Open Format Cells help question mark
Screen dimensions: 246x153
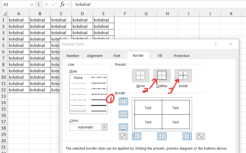coord(216,44)
